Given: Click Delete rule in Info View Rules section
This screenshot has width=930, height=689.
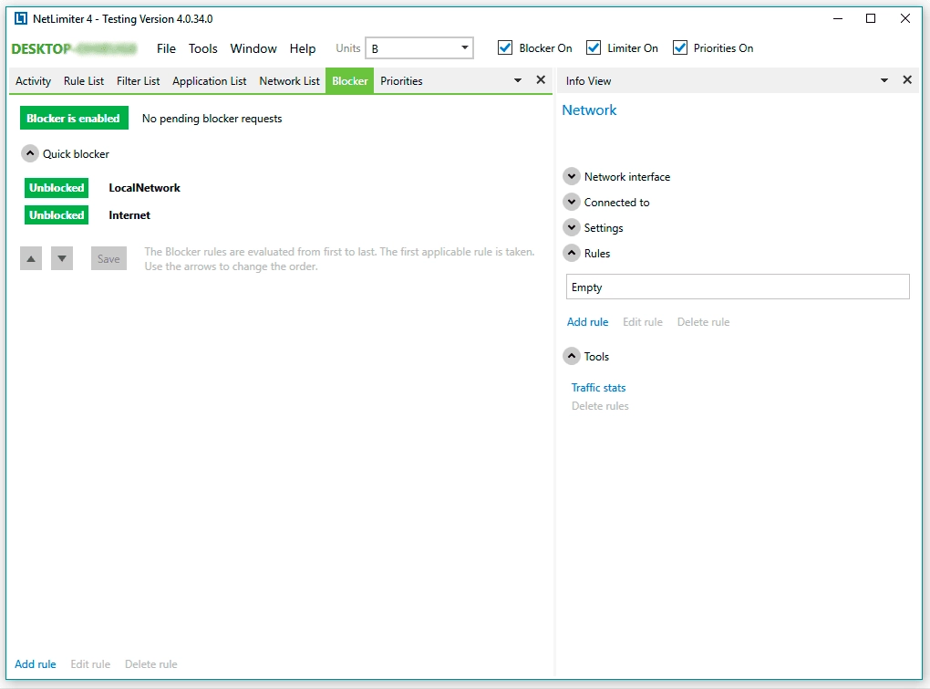Looking at the screenshot, I should tap(704, 321).
